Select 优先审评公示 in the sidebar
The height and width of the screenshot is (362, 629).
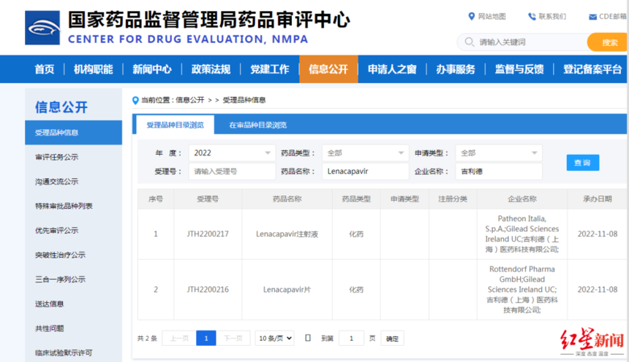pyautogui.click(x=56, y=230)
